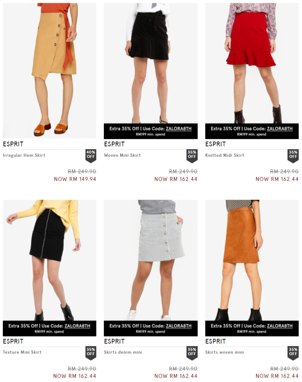Screen dimensions: 302x382
Task: Click the 35% OFF badge on Skirts woven mini
Action: [x=293, y=353]
